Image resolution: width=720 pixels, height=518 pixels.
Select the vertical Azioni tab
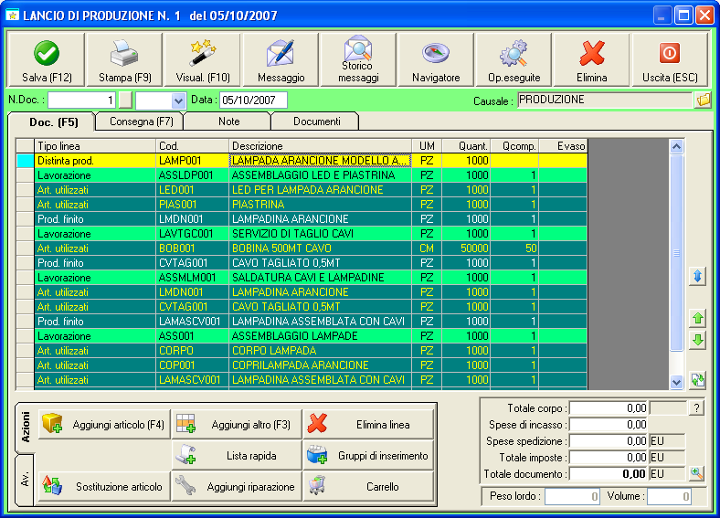26,427
